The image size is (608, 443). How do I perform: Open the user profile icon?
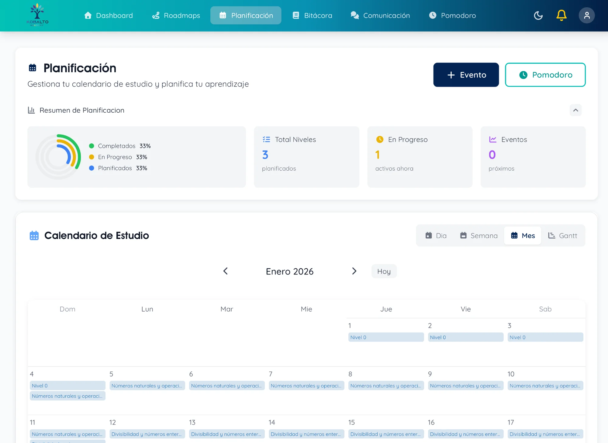point(586,15)
